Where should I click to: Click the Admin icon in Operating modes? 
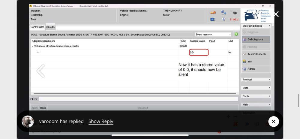(244, 69)
